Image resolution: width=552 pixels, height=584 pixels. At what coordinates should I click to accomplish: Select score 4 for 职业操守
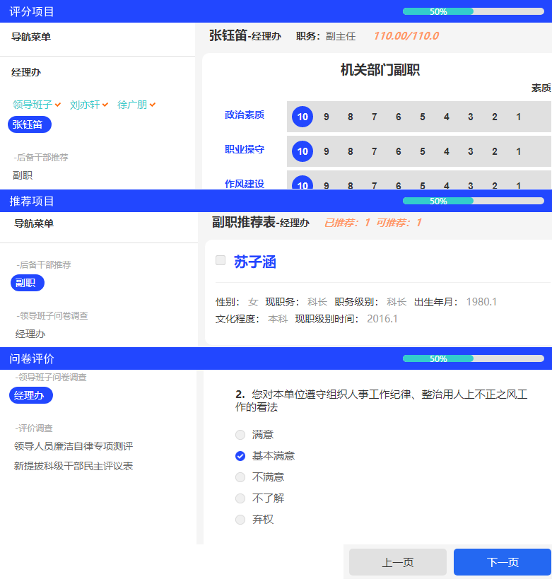click(x=446, y=151)
